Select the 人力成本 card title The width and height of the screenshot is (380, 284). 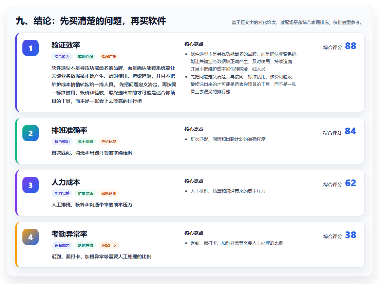coord(66,182)
